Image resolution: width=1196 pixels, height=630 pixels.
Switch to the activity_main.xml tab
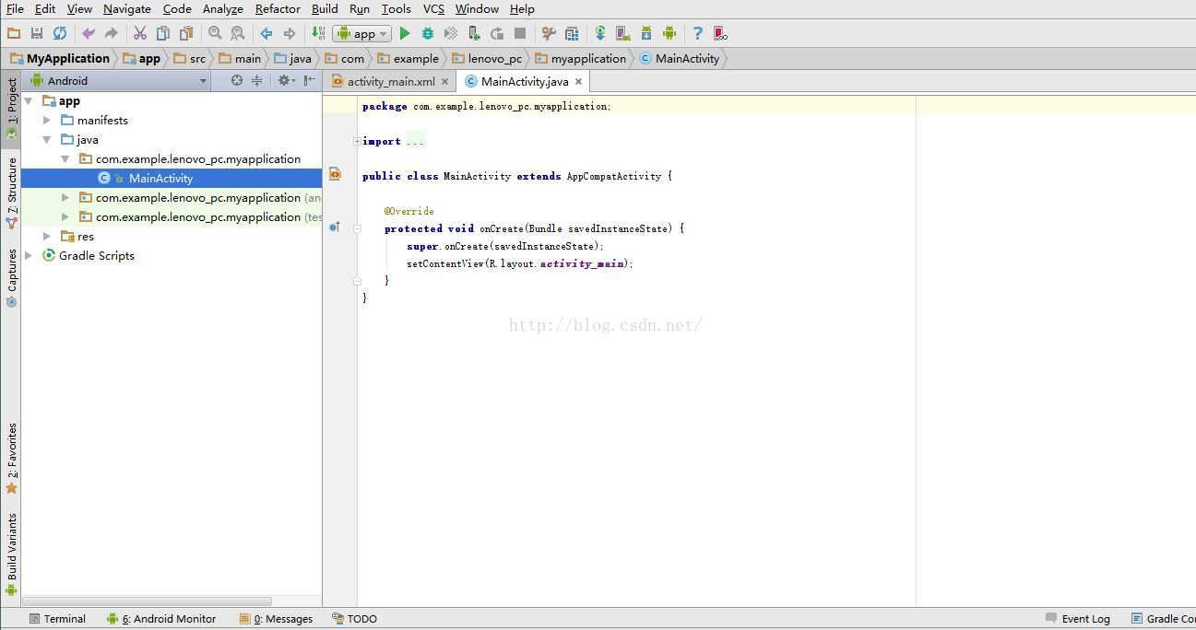pyautogui.click(x=390, y=82)
